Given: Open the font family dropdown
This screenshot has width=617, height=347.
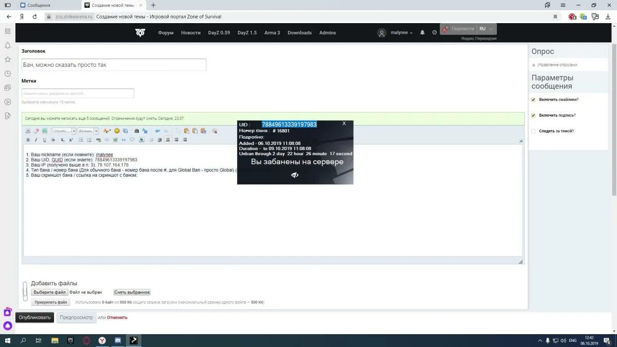Looking at the screenshot, I should 64,131.
